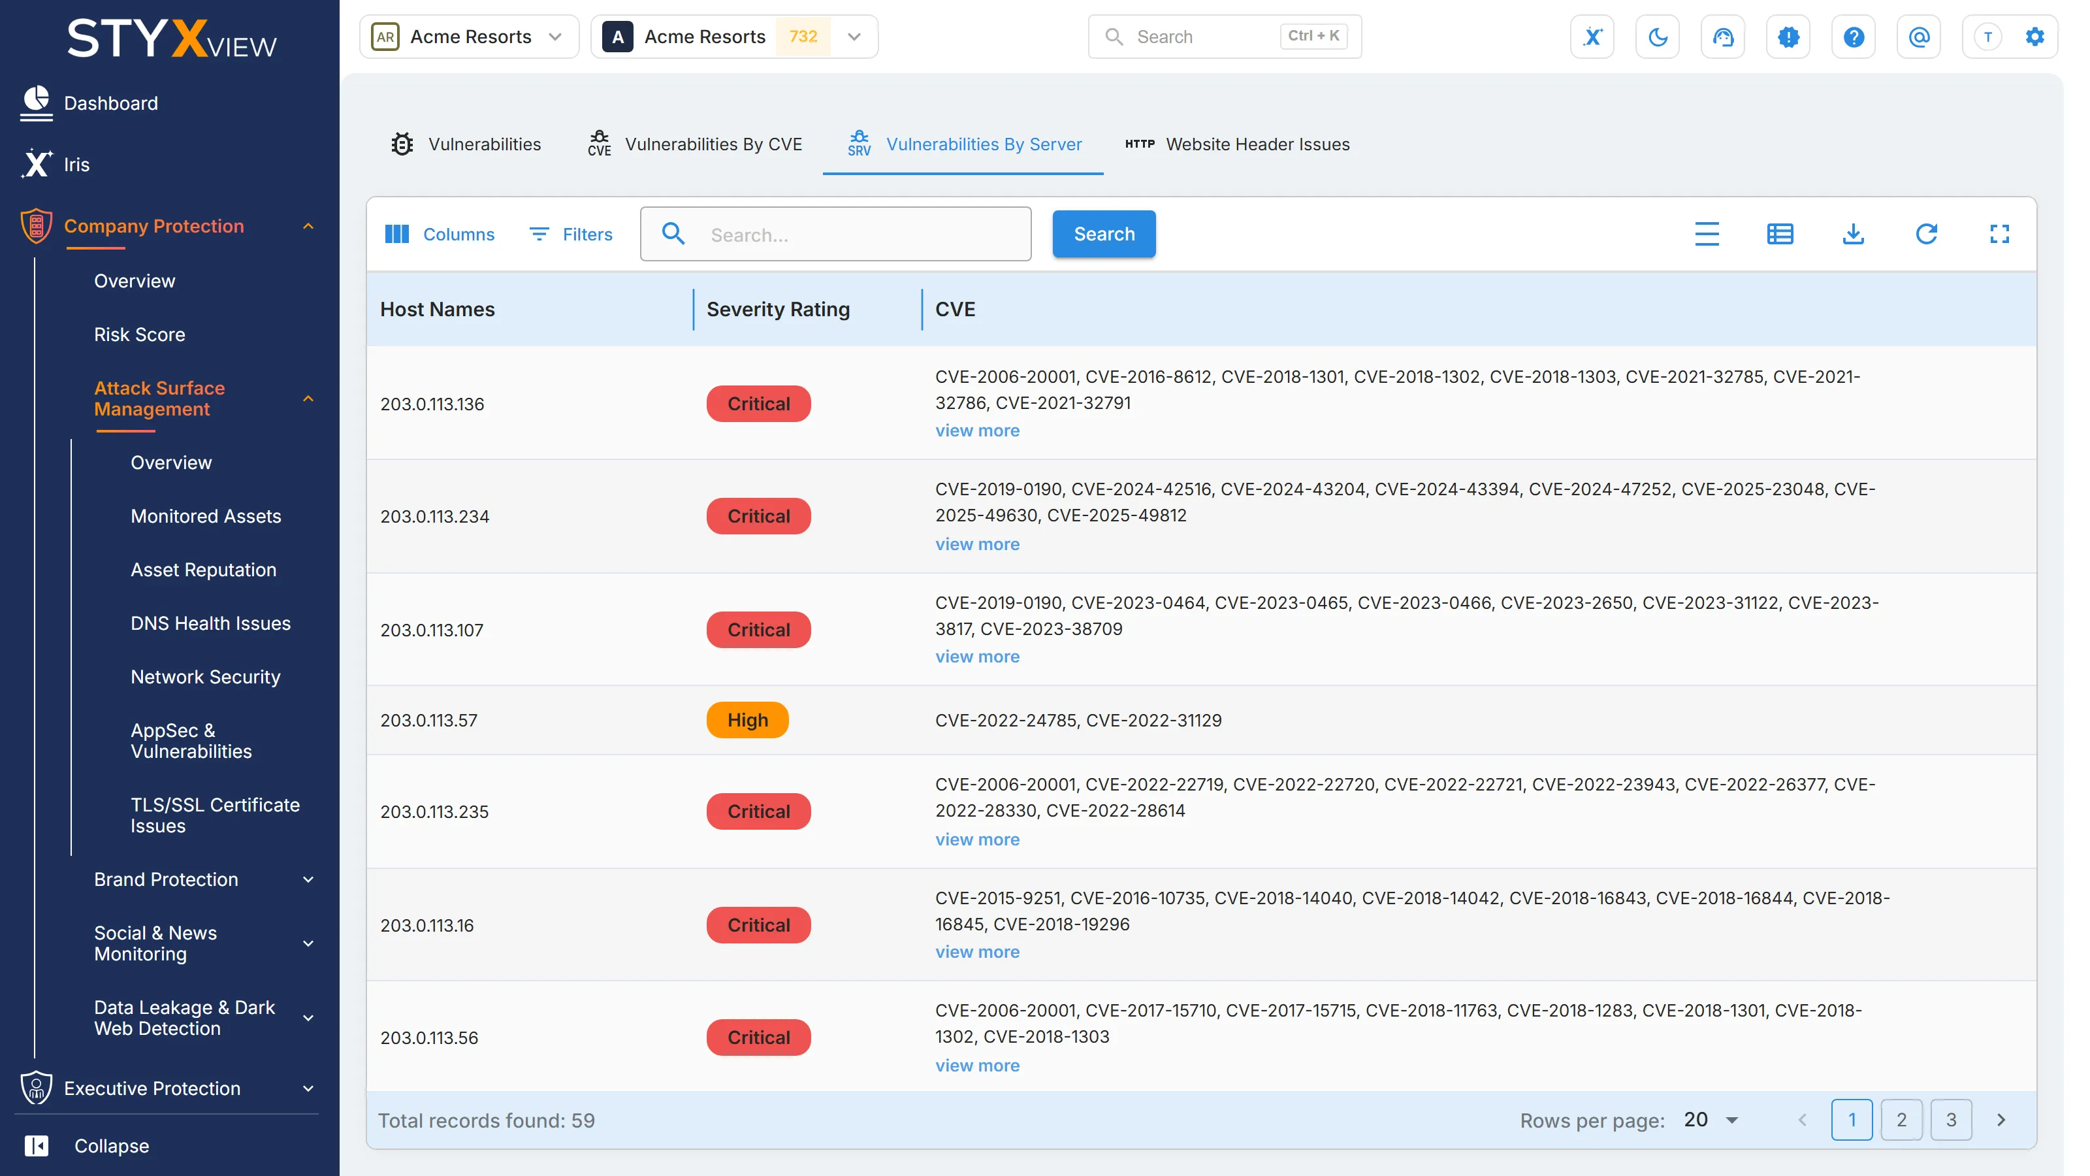The height and width of the screenshot is (1176, 2090).
Task: Select Vulnerabilities By Server tab
Action: (x=963, y=144)
